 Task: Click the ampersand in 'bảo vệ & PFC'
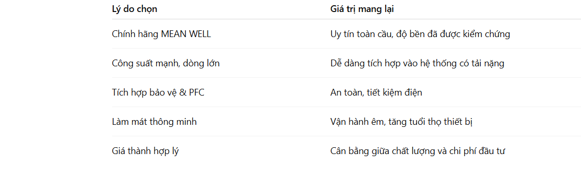(183, 92)
